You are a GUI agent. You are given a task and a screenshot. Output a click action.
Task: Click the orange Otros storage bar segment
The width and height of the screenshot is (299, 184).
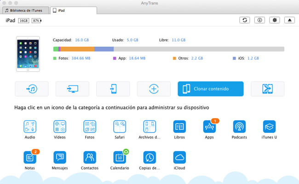point(77,49)
